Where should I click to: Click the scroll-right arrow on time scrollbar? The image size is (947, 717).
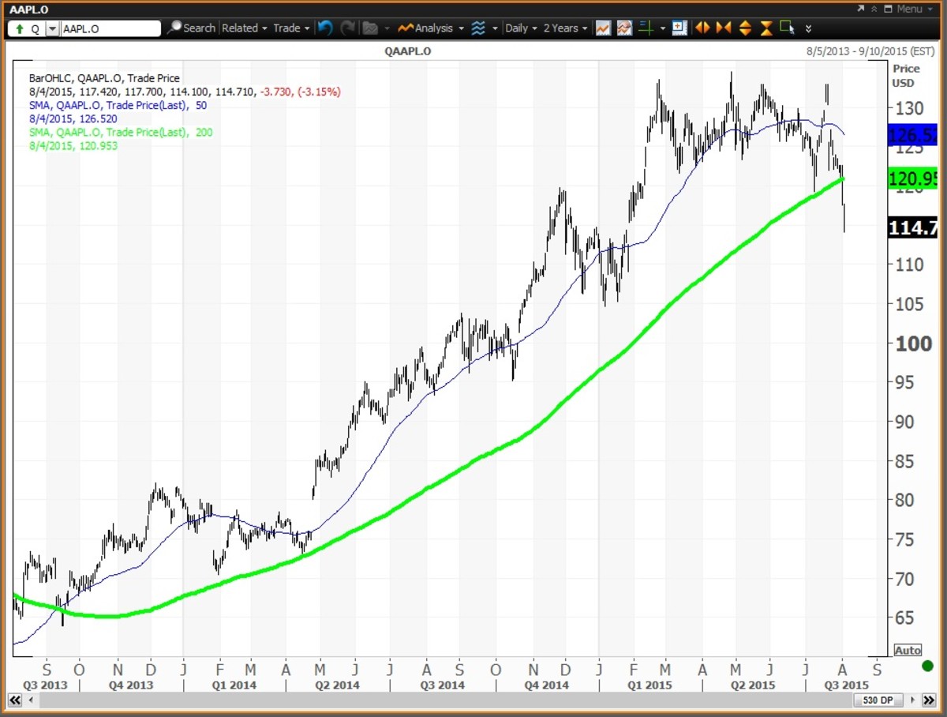coord(912,700)
